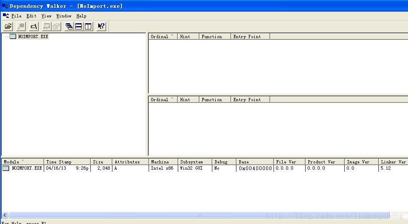
Task: Sort lower pane by Entry Point column
Action: tap(250, 100)
